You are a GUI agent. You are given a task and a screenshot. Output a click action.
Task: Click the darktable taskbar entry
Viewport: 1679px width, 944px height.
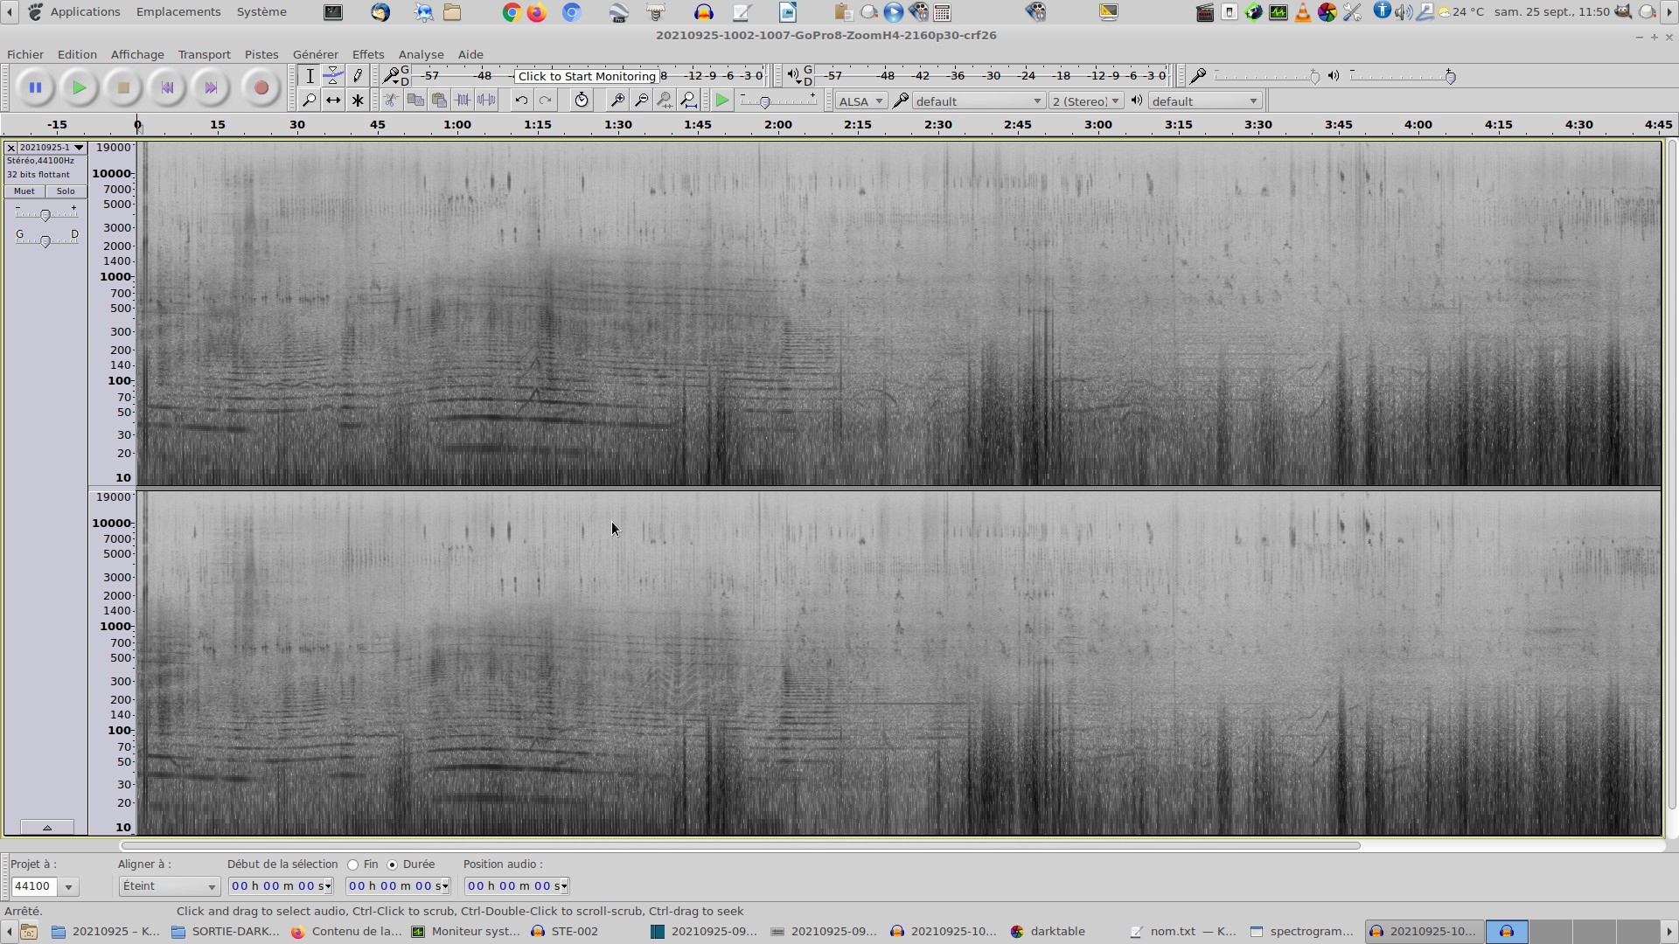pyautogui.click(x=1049, y=932)
